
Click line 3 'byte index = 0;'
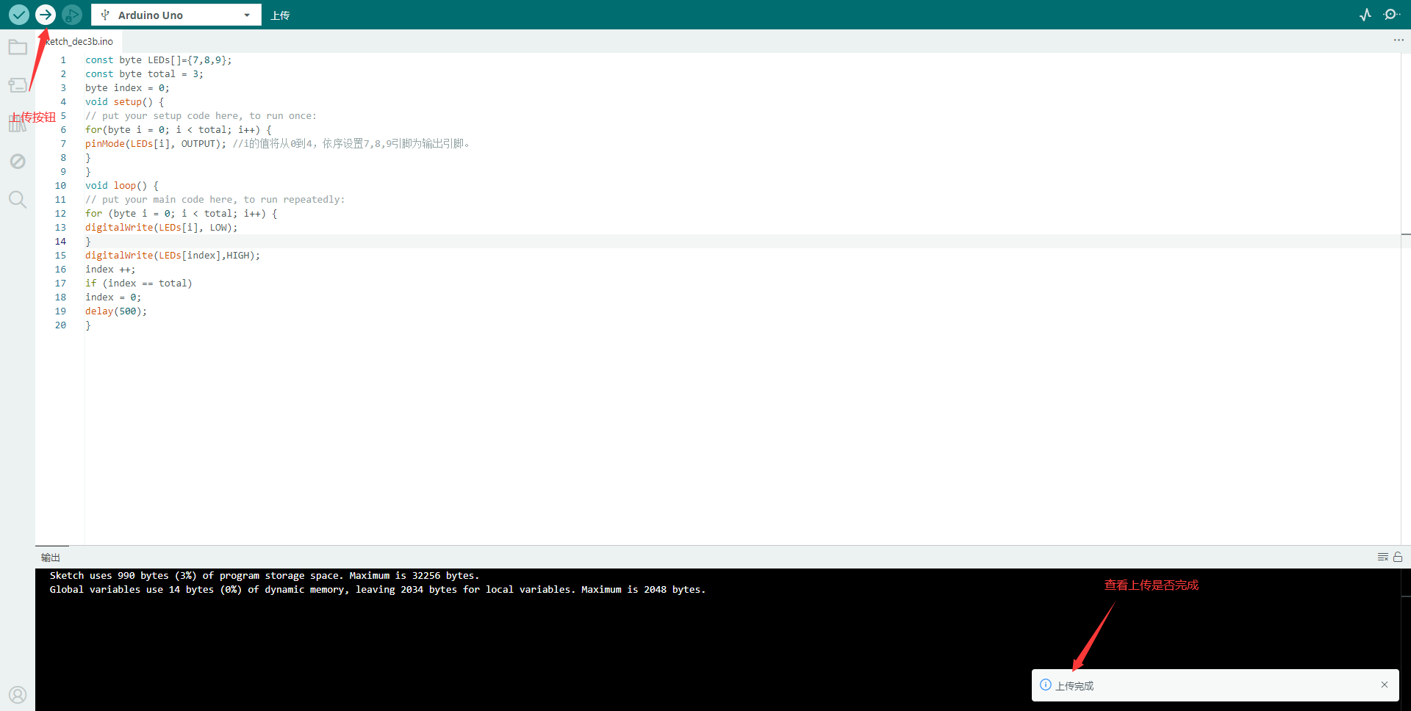click(127, 88)
